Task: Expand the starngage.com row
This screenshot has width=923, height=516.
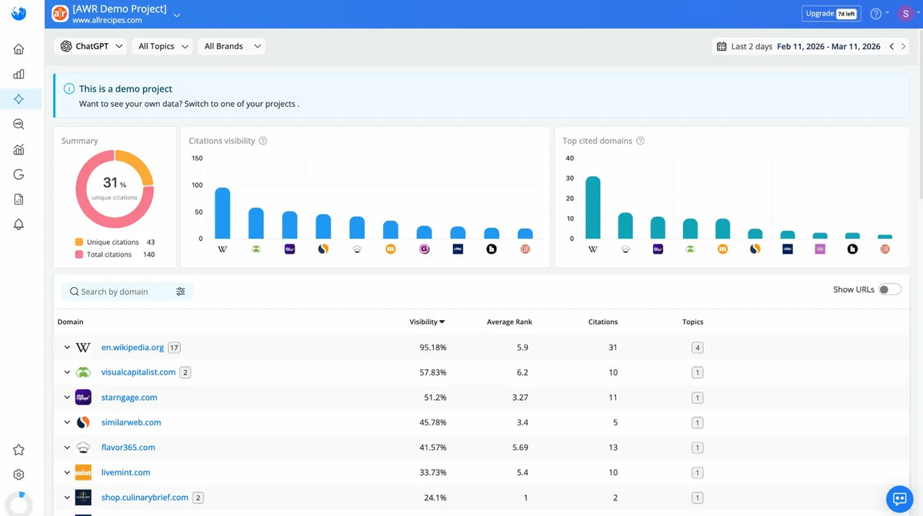Action: tap(67, 398)
